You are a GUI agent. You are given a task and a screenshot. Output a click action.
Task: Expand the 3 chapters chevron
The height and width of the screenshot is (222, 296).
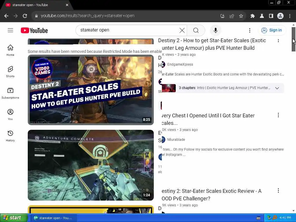pos(277,88)
